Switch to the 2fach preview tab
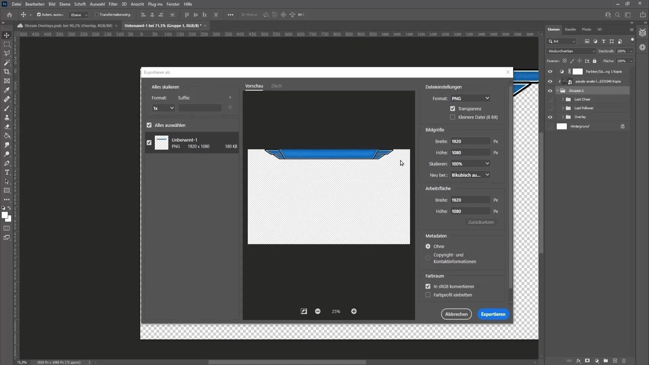The height and width of the screenshot is (365, 649). click(x=276, y=86)
